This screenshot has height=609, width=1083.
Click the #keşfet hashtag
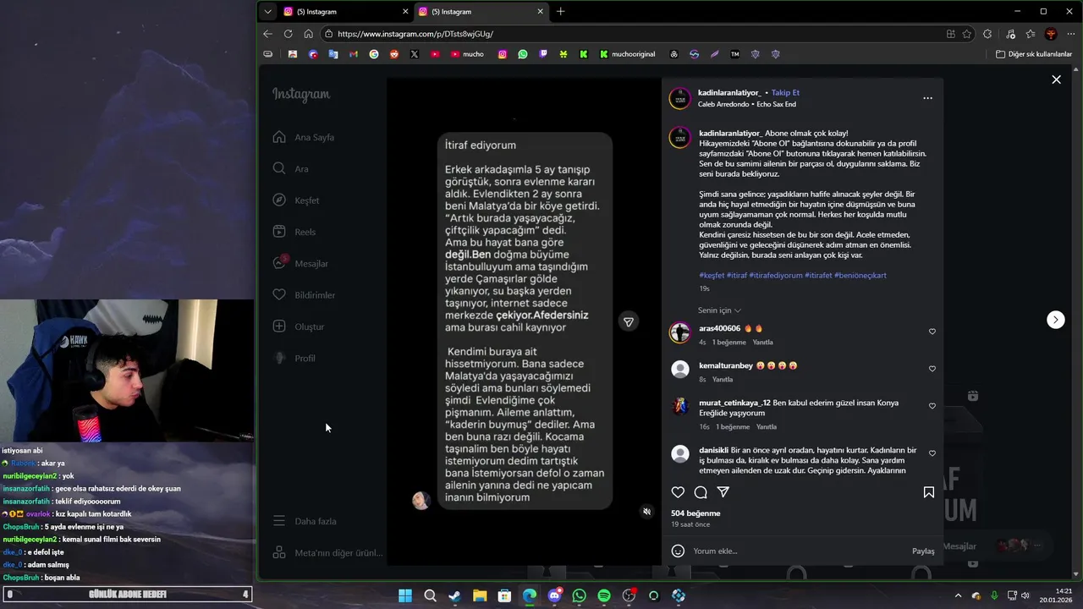(712, 276)
